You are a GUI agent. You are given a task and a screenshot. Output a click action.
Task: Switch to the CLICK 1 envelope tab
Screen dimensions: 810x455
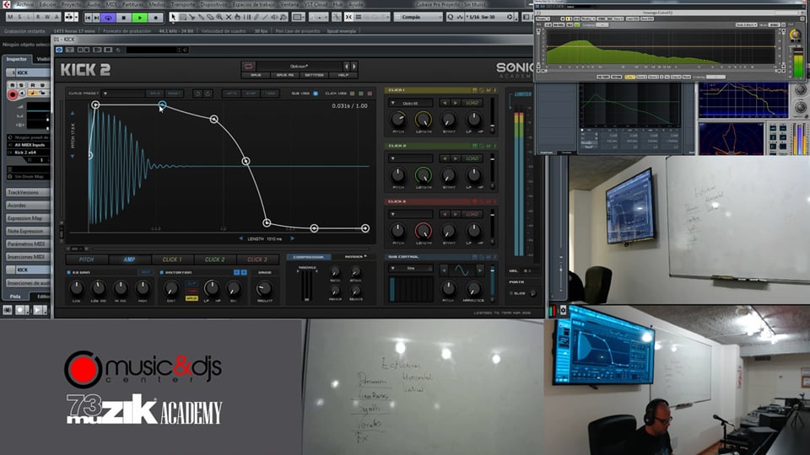[172, 260]
